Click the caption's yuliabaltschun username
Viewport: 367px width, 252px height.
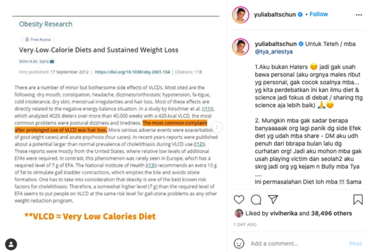(276, 44)
